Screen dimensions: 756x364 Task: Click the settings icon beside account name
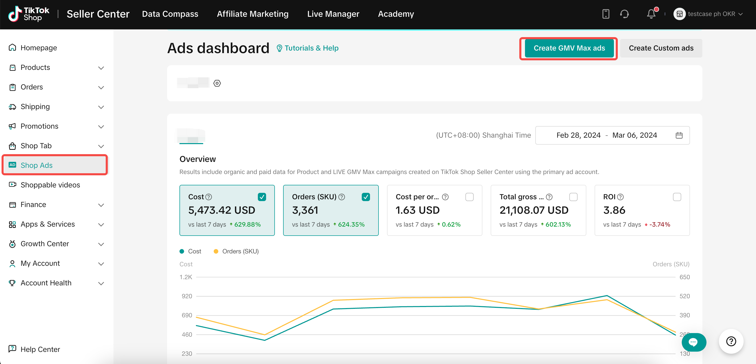[217, 83]
